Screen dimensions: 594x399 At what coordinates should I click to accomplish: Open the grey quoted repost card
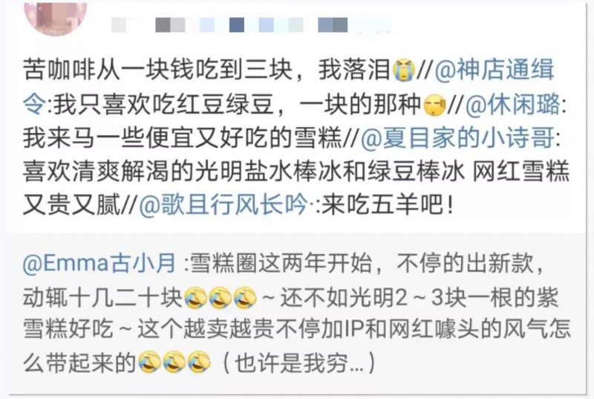[296, 314]
